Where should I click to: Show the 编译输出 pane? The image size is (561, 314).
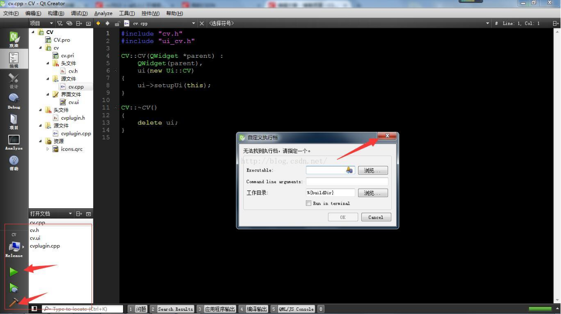tap(253, 309)
